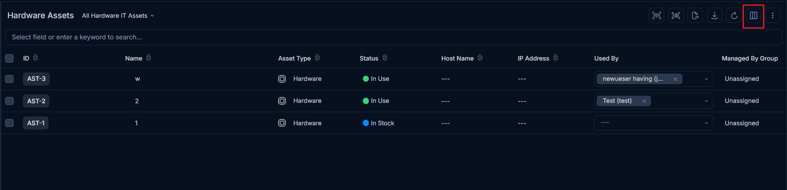Click hardware chip icon in AST-2 row
Viewport: 787px width, 190px height.
point(282,101)
